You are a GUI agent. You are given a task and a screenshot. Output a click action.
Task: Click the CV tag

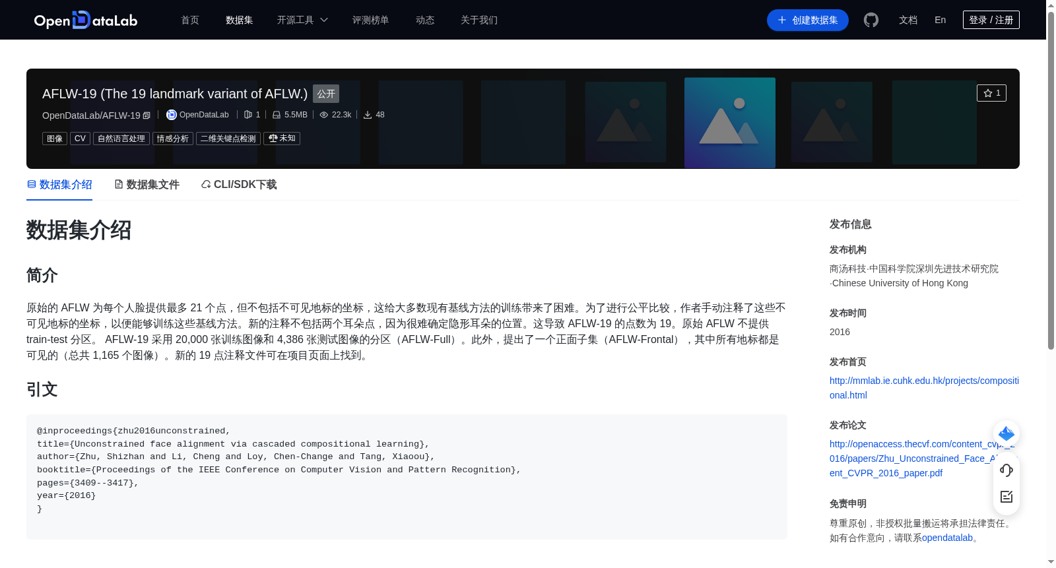coord(80,139)
